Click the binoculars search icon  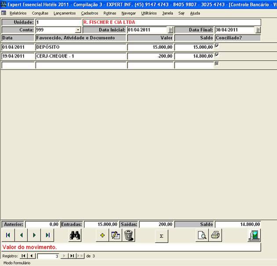click(75, 235)
